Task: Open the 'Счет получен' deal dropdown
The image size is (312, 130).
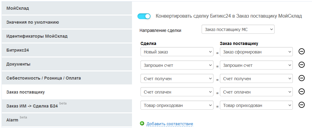Action: 177,79
